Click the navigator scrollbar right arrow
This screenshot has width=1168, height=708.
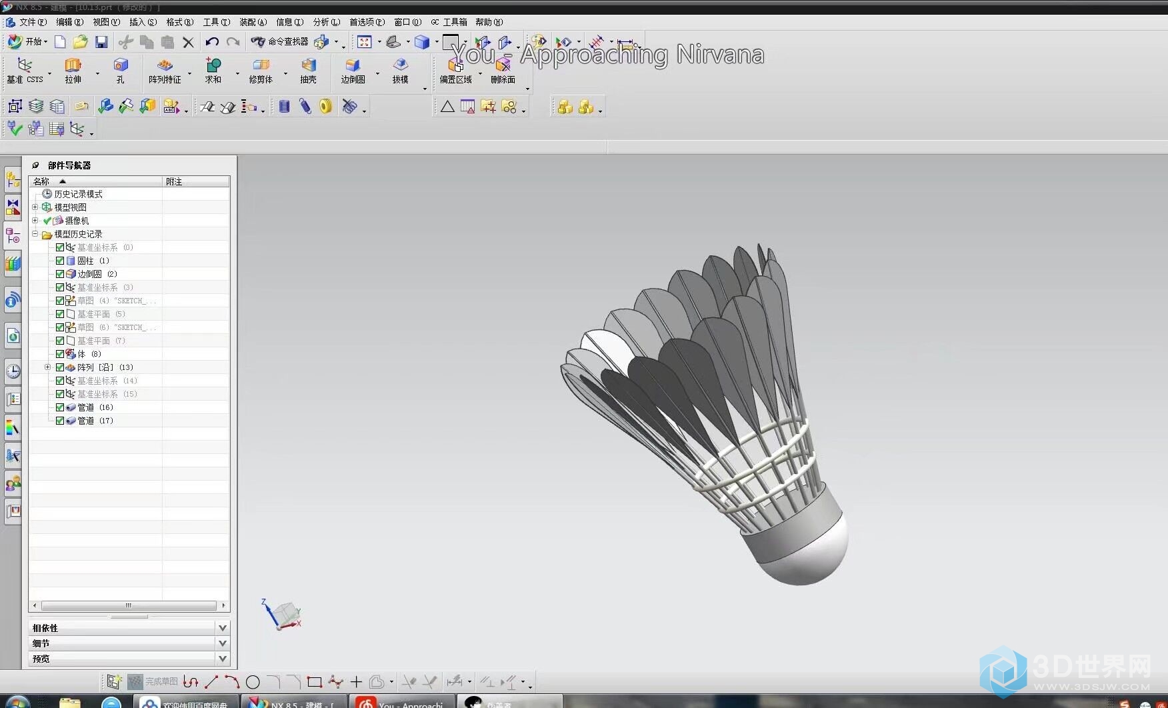click(x=223, y=606)
